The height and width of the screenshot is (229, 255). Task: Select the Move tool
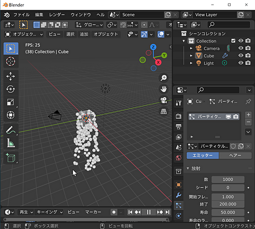pyautogui.click(x=11, y=77)
